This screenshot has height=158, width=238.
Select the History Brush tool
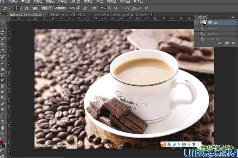[x=2, y=74]
